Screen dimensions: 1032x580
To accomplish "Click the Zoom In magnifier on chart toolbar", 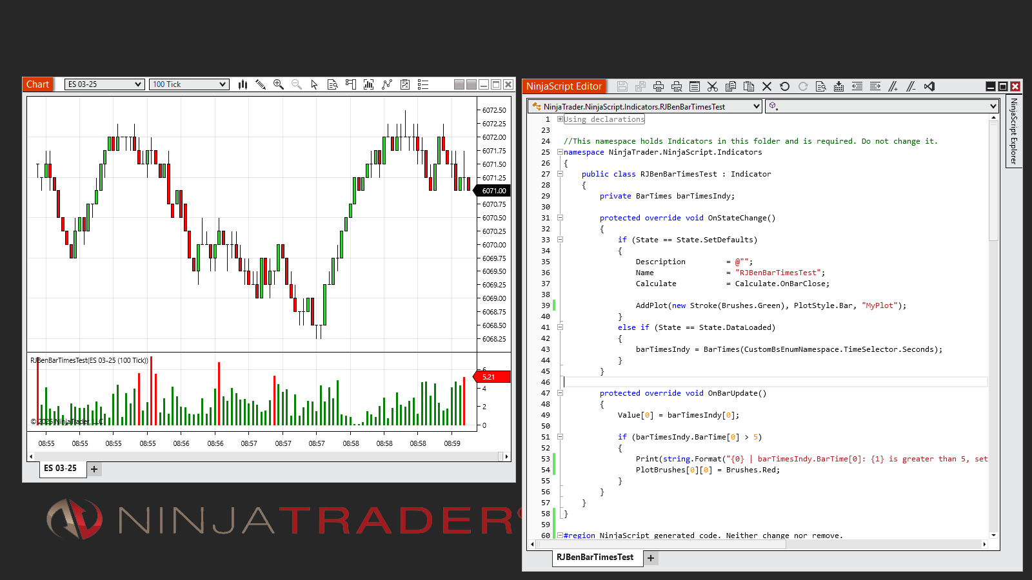I will [279, 84].
